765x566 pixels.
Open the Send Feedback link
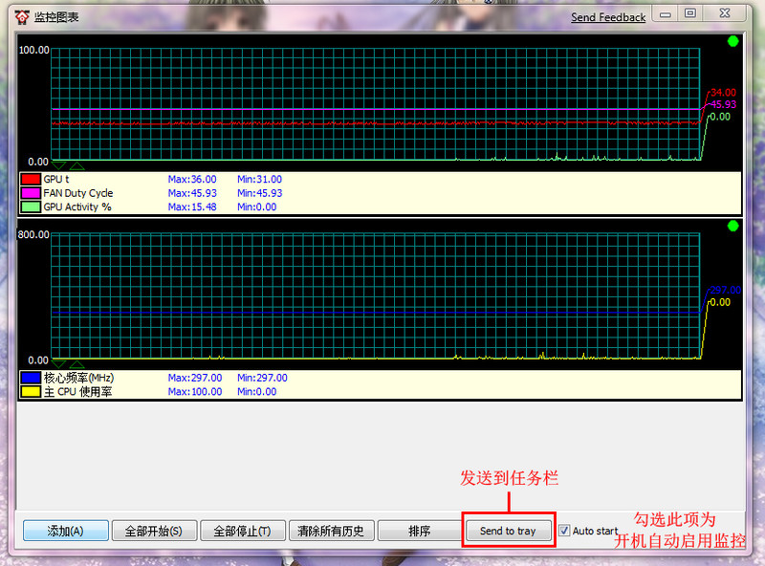608,17
